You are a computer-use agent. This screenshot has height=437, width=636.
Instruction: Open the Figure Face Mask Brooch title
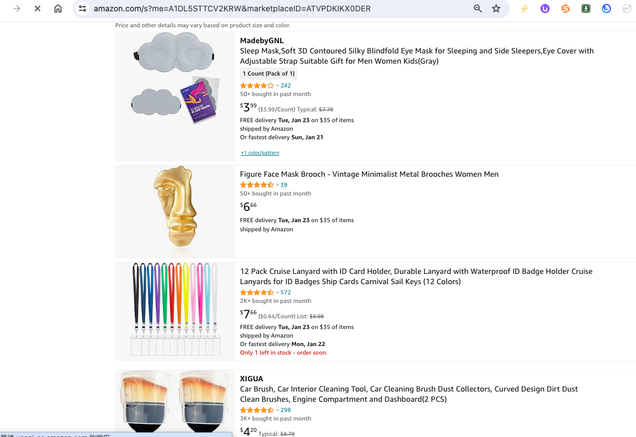[x=369, y=174]
